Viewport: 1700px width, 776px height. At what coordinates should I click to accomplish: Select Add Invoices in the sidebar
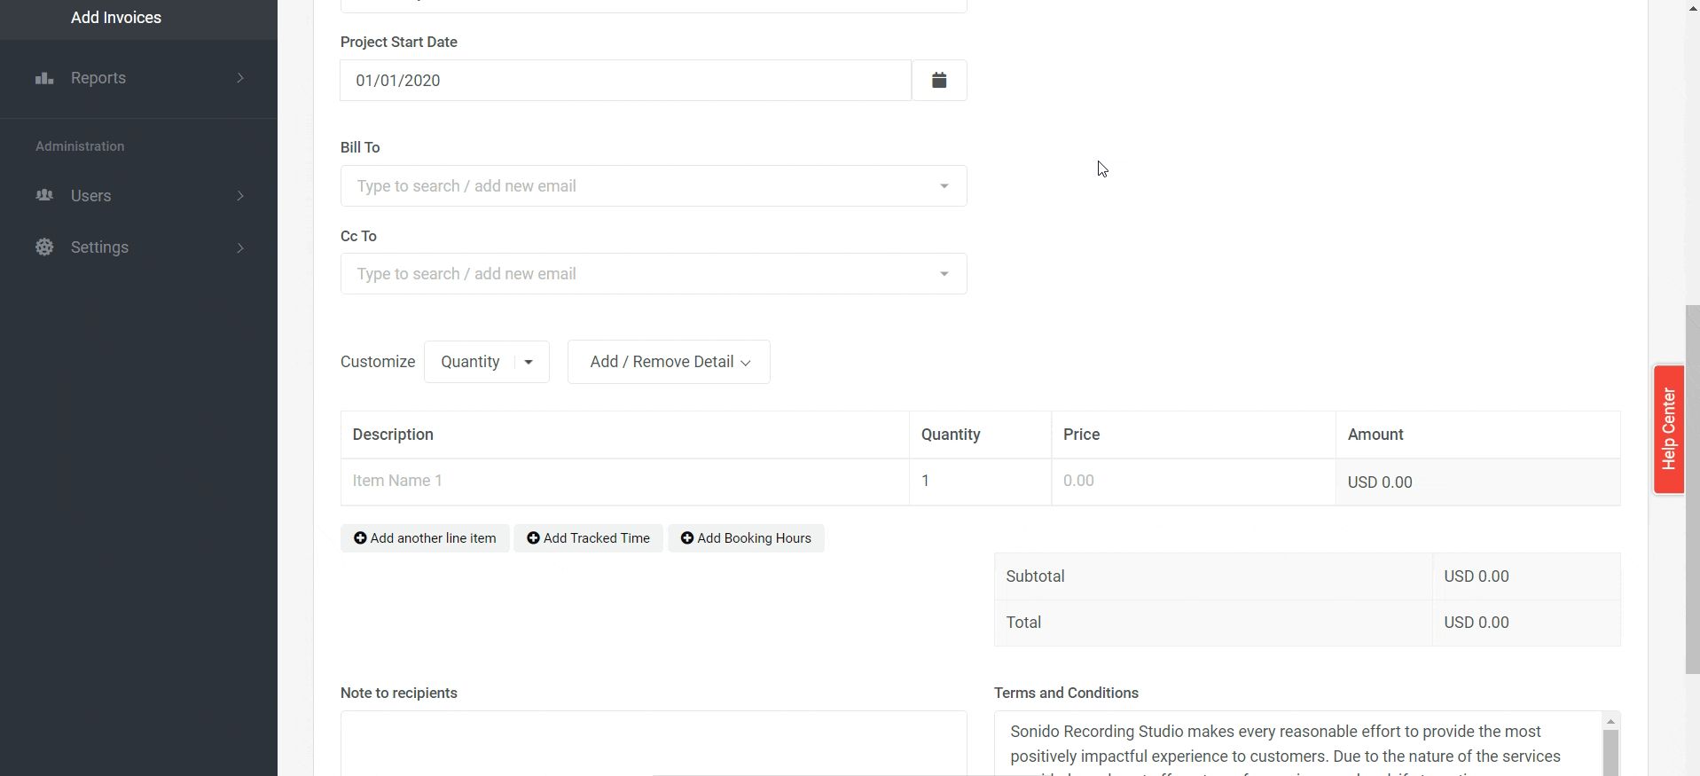pyautogui.click(x=116, y=18)
